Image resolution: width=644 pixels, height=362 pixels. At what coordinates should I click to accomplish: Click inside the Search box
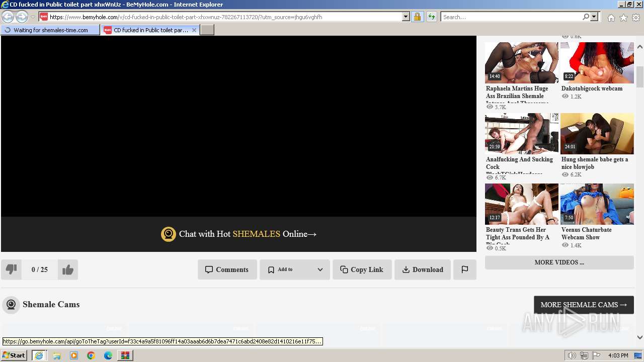pyautogui.click(x=512, y=17)
